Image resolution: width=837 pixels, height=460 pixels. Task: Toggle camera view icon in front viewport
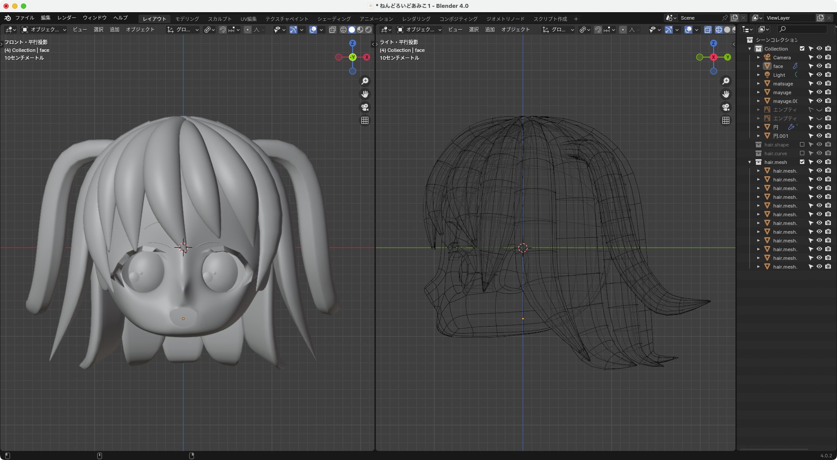tap(365, 107)
